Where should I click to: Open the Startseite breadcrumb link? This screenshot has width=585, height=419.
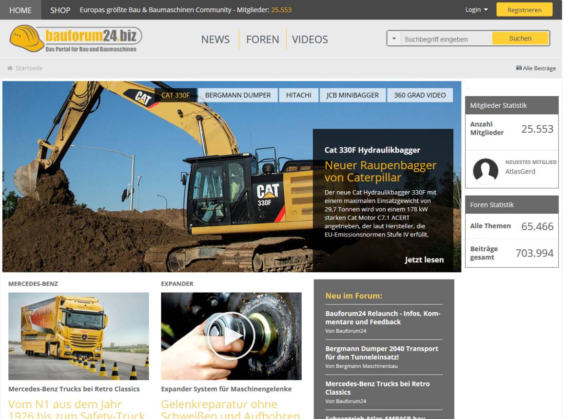coord(29,68)
